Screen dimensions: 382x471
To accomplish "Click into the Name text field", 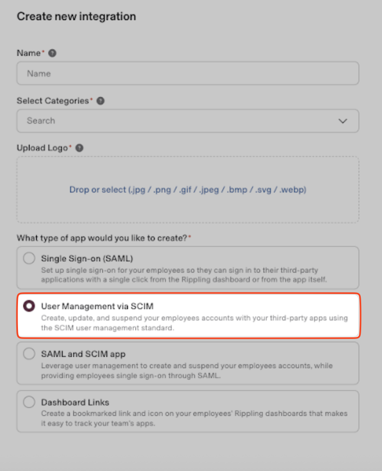I will 188,74.
